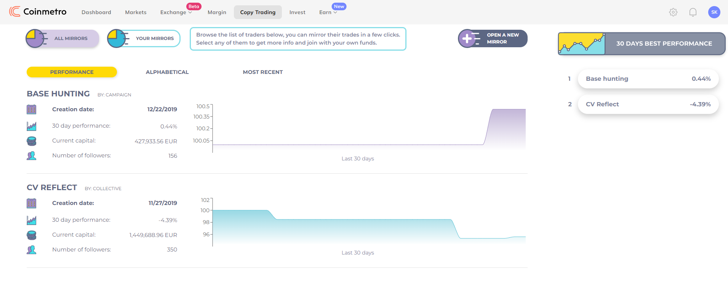Image resolution: width=728 pixels, height=285 pixels.
Task: Click Base Hunting creation date calendar icon
Action: (32, 109)
